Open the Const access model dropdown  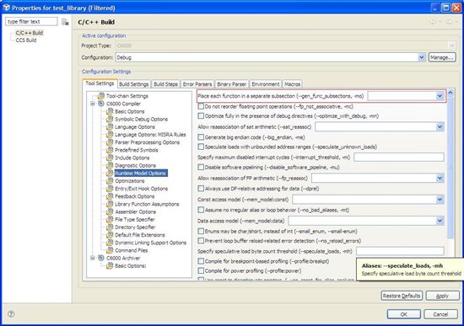tap(440, 200)
